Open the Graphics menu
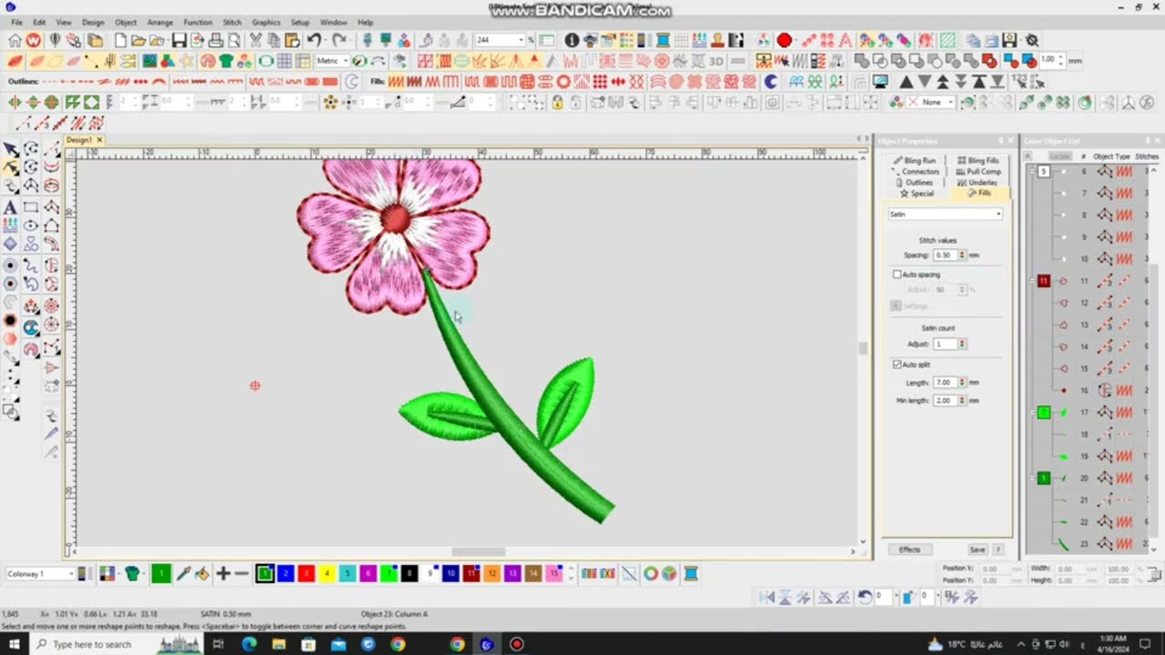Viewport: 1165px width, 655px height. (266, 22)
